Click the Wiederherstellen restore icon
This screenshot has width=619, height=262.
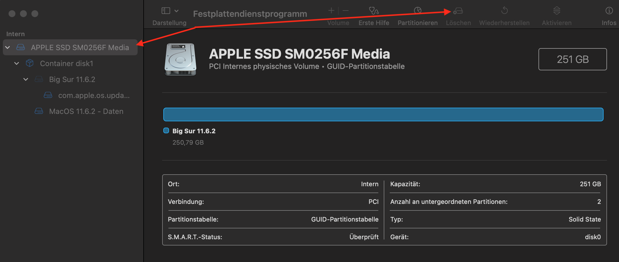pos(504,11)
